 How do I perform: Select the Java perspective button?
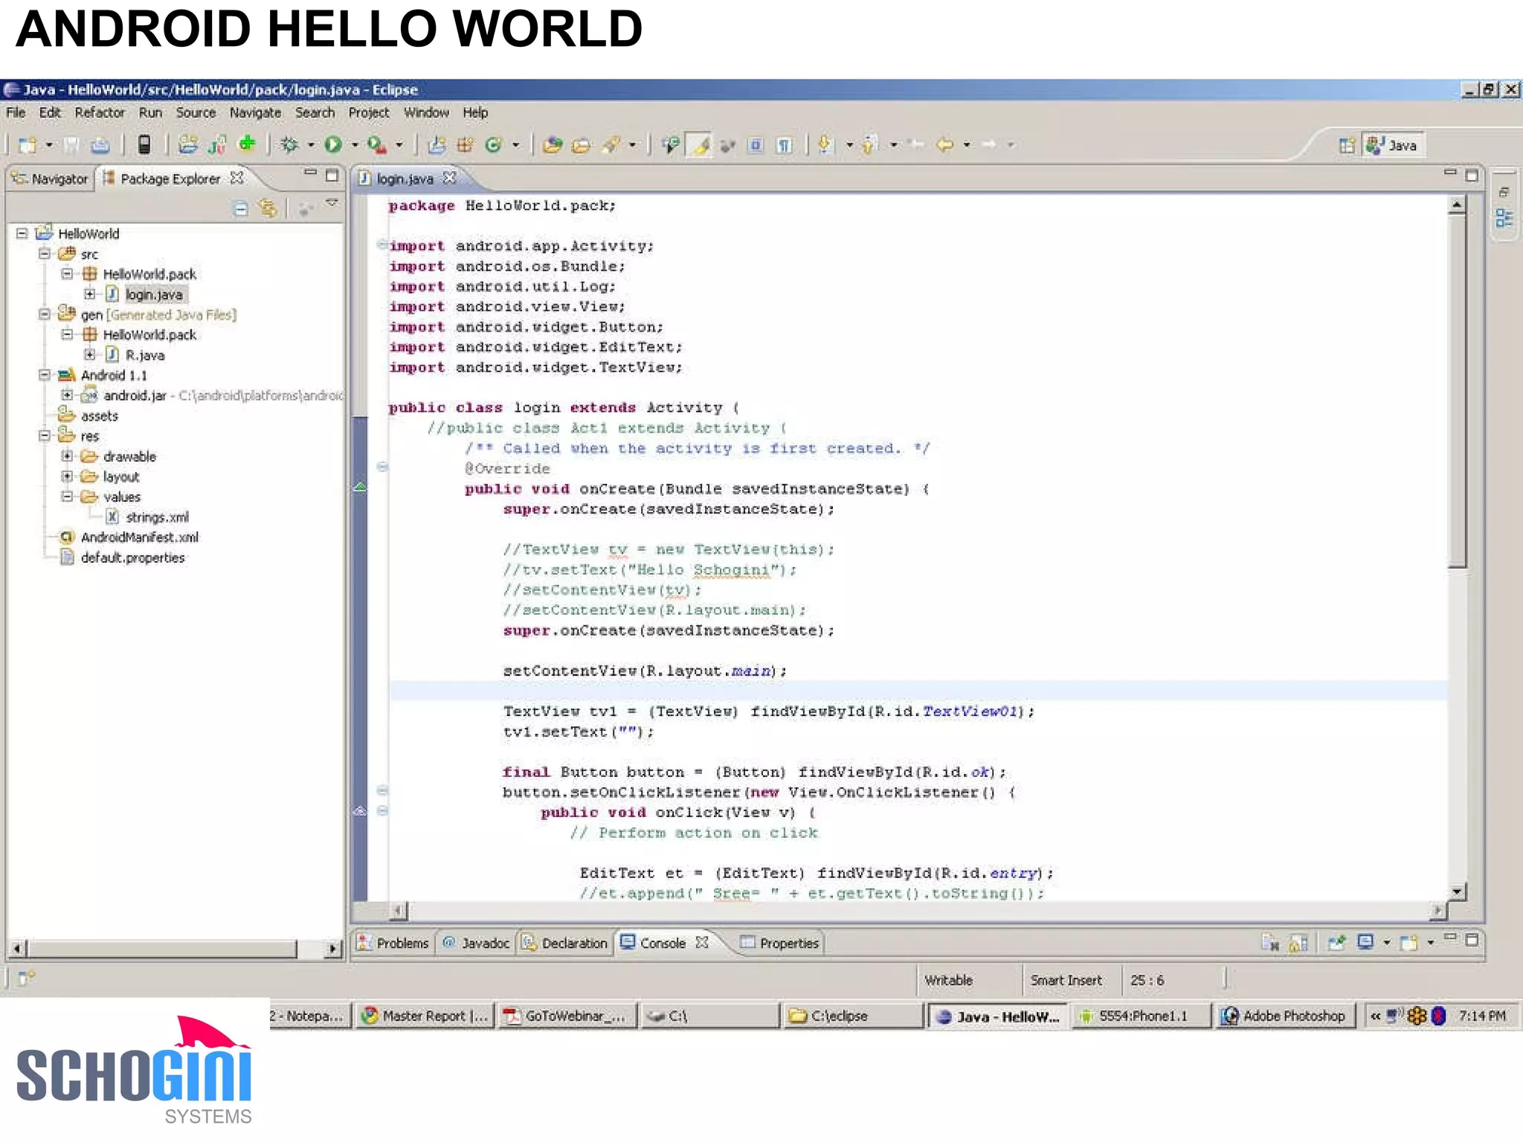click(1392, 145)
